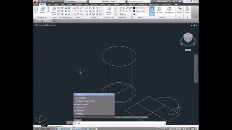Switch to the Express Tools ribbon tab
The width and height of the screenshot is (232, 130).
pyautogui.click(x=166, y=4)
